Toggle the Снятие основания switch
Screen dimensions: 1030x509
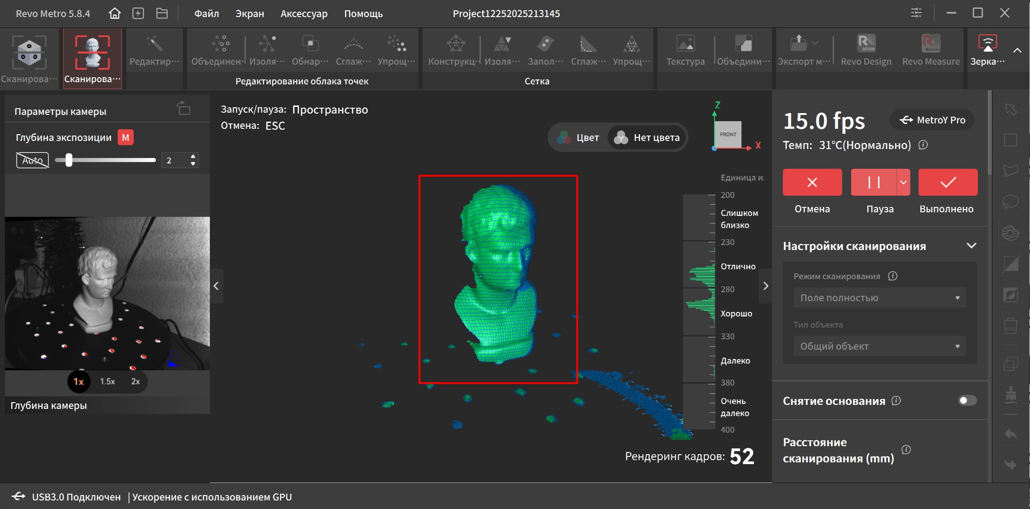point(967,400)
